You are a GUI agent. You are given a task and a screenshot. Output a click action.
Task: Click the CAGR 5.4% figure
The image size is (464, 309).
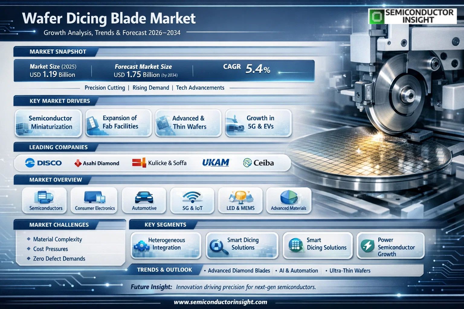point(246,69)
